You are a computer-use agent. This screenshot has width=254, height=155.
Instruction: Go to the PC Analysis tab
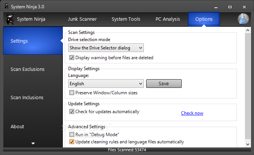click(168, 19)
